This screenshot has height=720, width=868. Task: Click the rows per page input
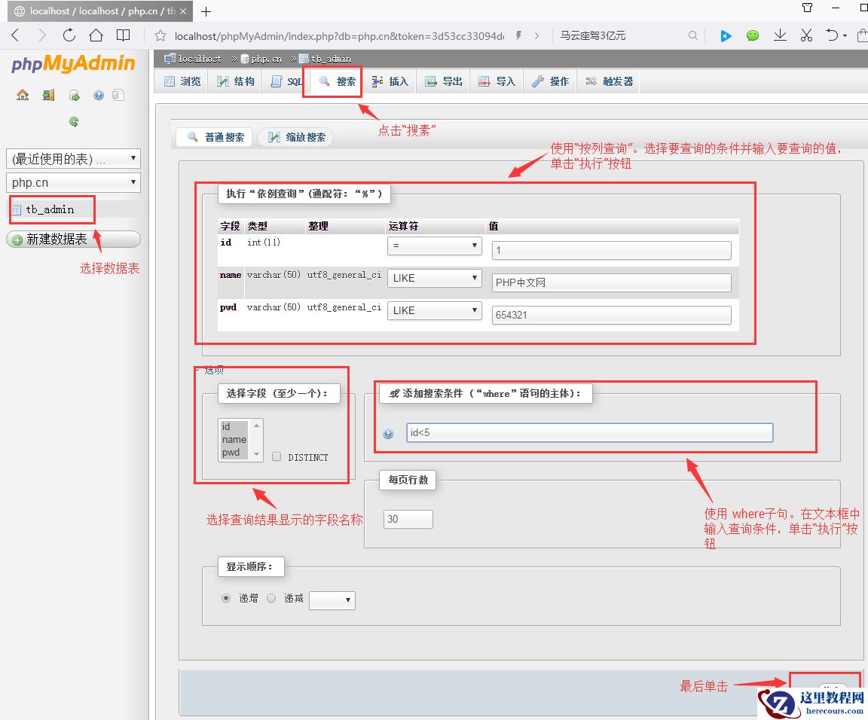408,519
